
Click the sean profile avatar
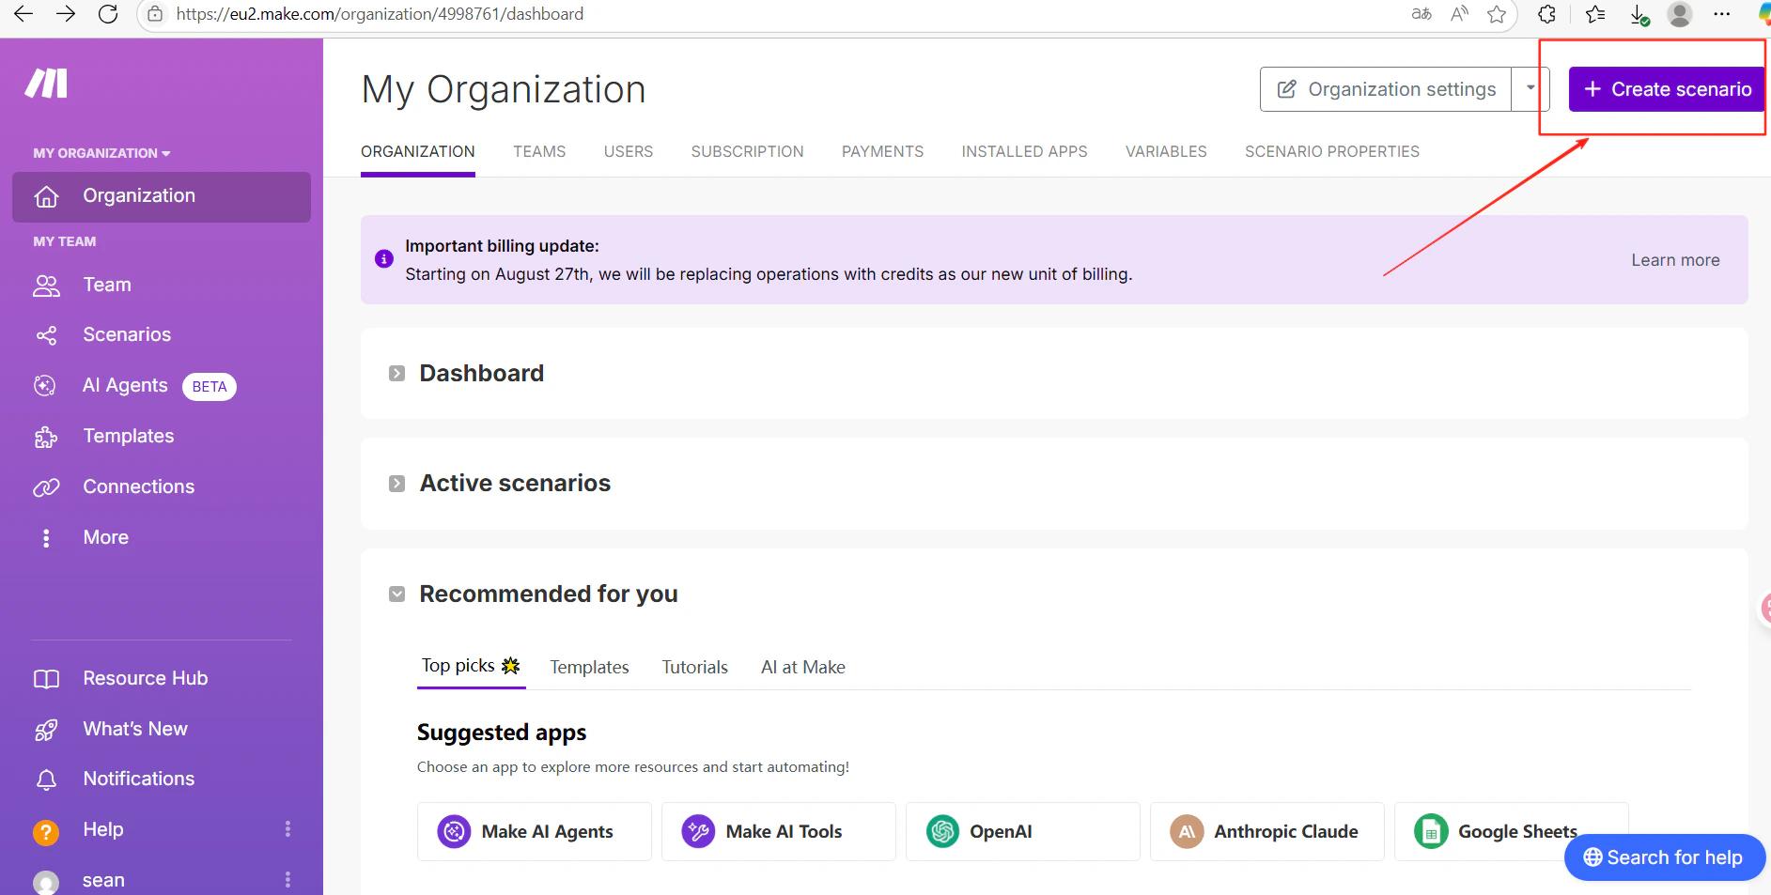[x=46, y=883]
